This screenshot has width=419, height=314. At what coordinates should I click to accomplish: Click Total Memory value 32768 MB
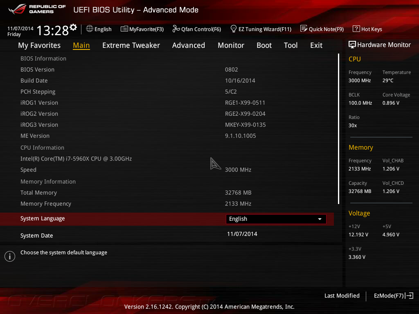click(238, 193)
